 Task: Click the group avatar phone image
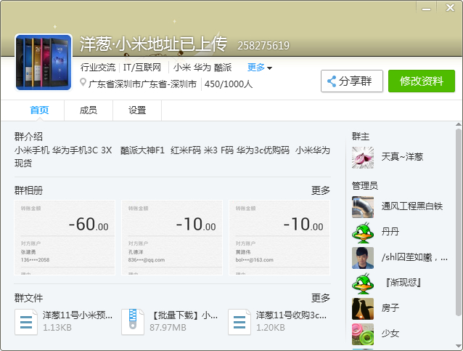[x=44, y=62]
